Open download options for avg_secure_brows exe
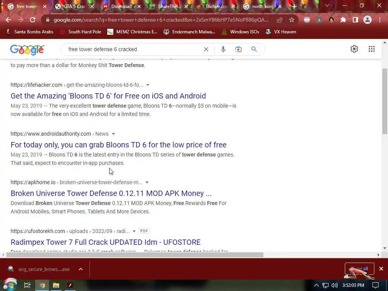The image size is (388, 291). [x=81, y=269]
